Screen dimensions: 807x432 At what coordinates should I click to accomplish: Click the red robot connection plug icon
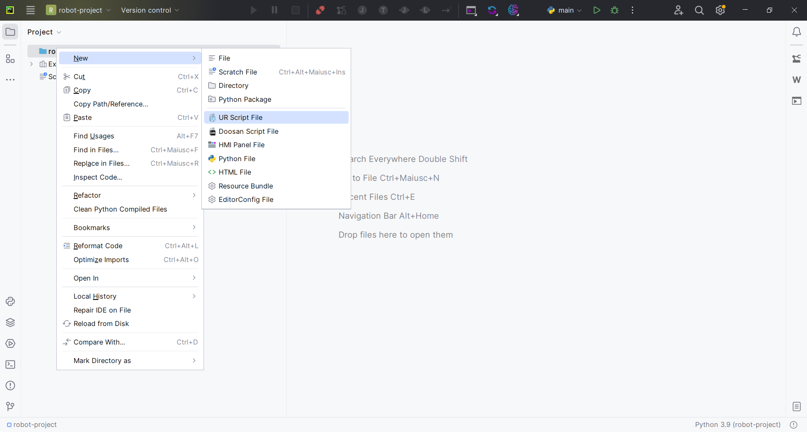[320, 10]
